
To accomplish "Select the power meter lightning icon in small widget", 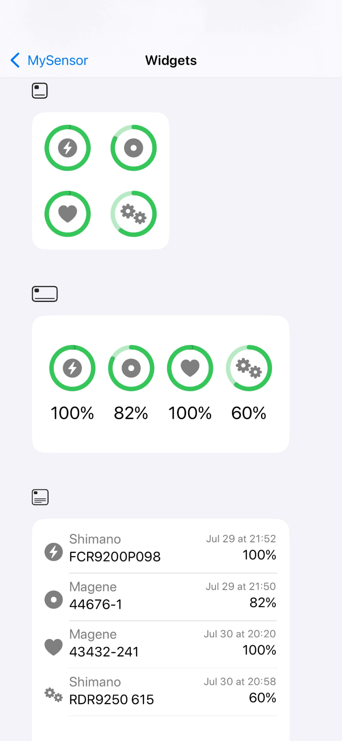I will point(68,148).
